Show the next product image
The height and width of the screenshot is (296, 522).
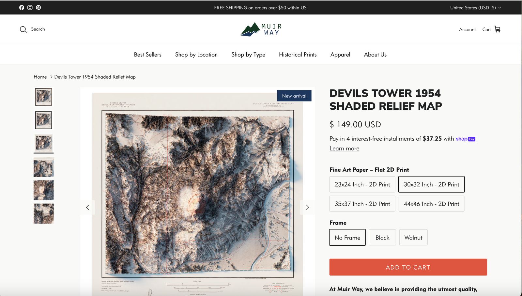coord(307,208)
